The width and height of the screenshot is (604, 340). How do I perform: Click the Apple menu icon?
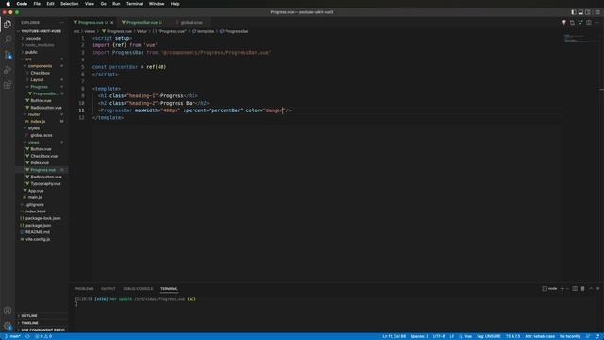point(8,4)
